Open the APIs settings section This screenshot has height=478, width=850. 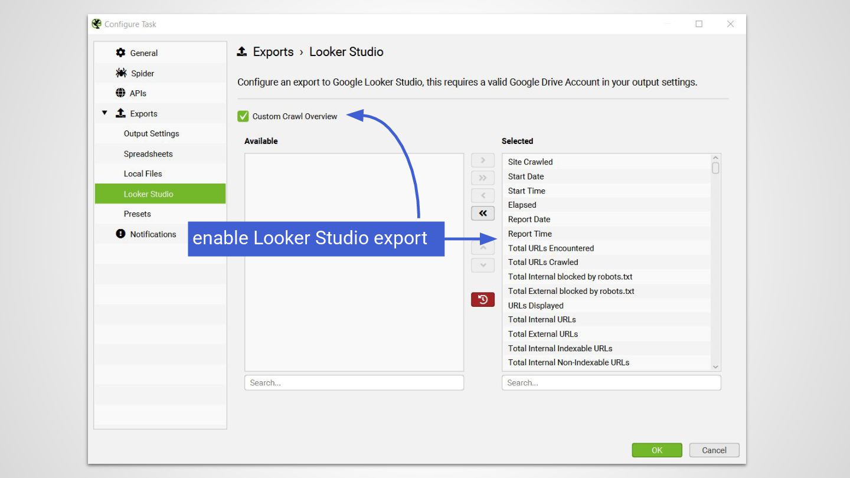tap(161, 93)
